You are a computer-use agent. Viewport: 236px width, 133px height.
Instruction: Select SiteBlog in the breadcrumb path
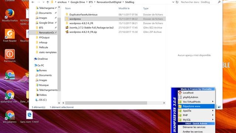[x=129, y=2]
